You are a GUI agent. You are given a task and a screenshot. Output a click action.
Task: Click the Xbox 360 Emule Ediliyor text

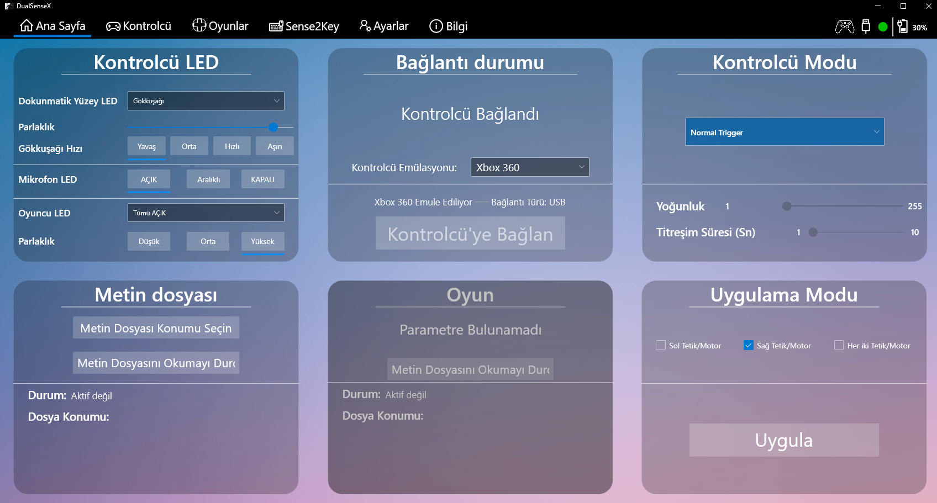[423, 202]
